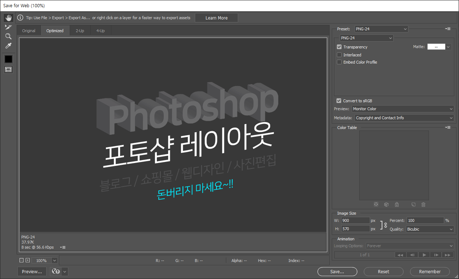Click the Percent input field
The image size is (459, 279).
point(425,220)
